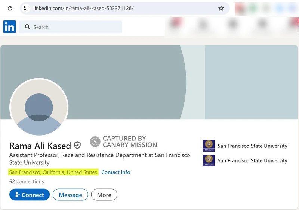Open the Contact info link
The width and height of the screenshot is (299, 210).
pos(115,172)
